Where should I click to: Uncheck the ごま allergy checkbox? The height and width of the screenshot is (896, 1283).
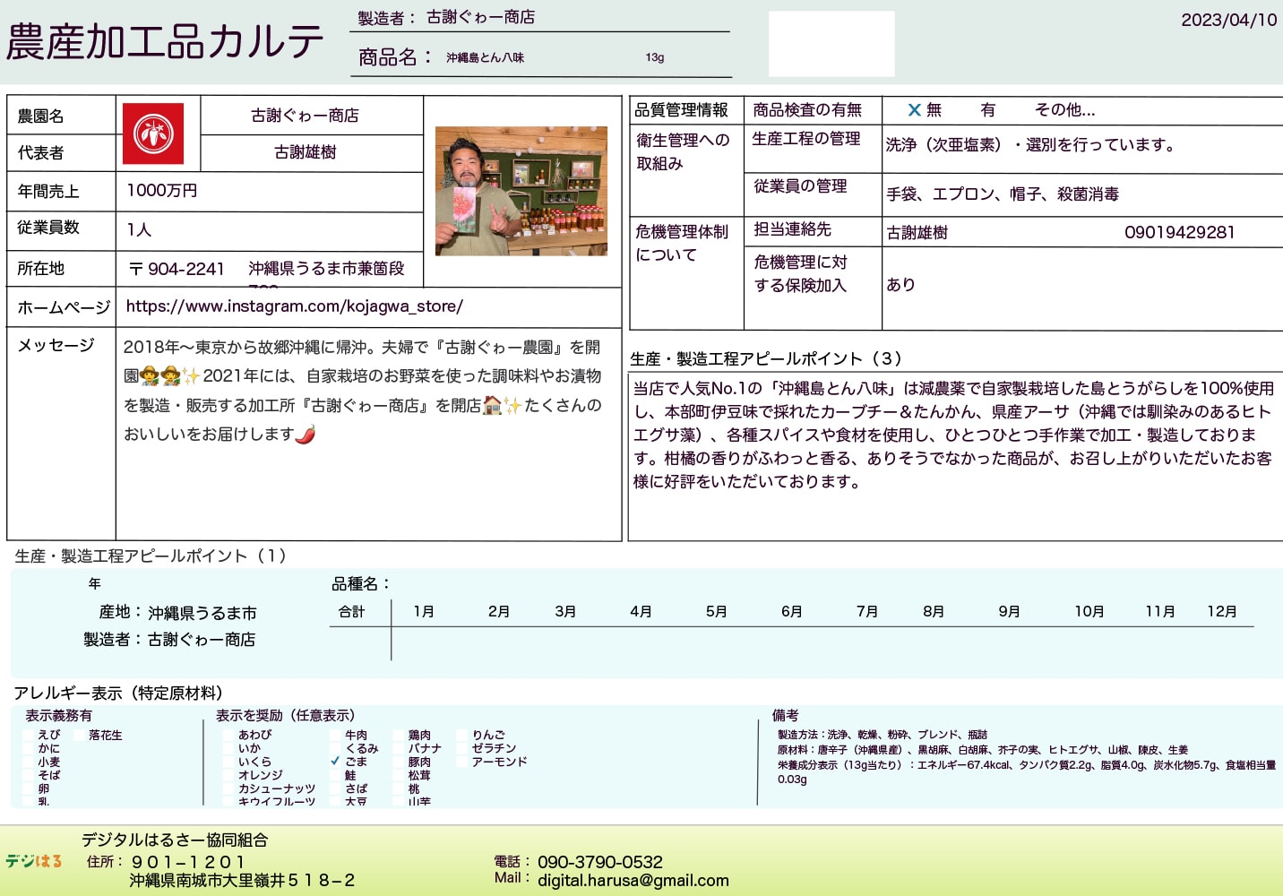336,762
